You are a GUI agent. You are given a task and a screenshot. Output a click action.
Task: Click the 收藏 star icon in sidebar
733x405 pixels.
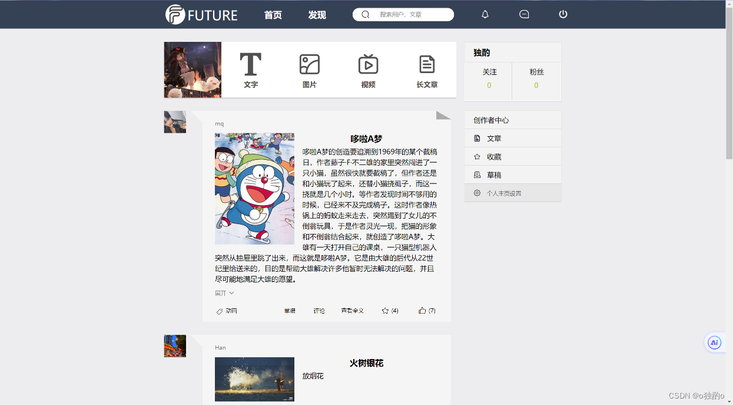coord(477,157)
